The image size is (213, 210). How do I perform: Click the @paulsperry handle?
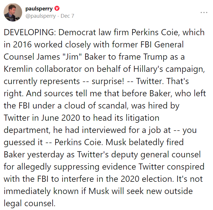[40, 16]
